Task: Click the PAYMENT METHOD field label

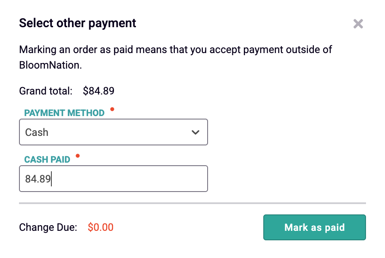Action: coord(64,113)
